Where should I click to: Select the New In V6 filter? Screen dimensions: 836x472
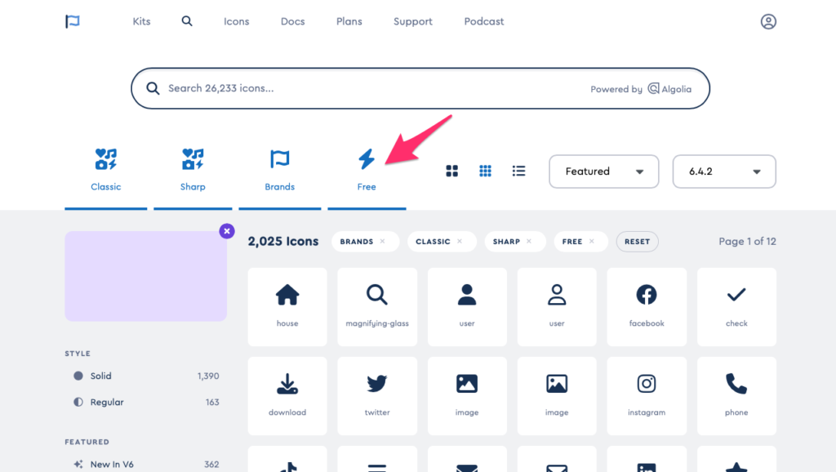pyautogui.click(x=146, y=464)
